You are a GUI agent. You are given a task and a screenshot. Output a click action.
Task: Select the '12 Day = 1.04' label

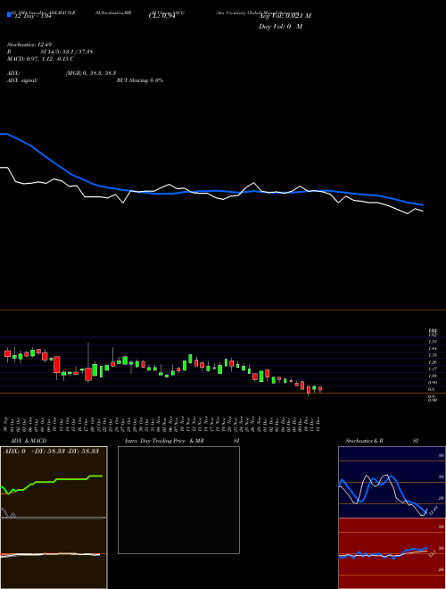tap(32, 16)
